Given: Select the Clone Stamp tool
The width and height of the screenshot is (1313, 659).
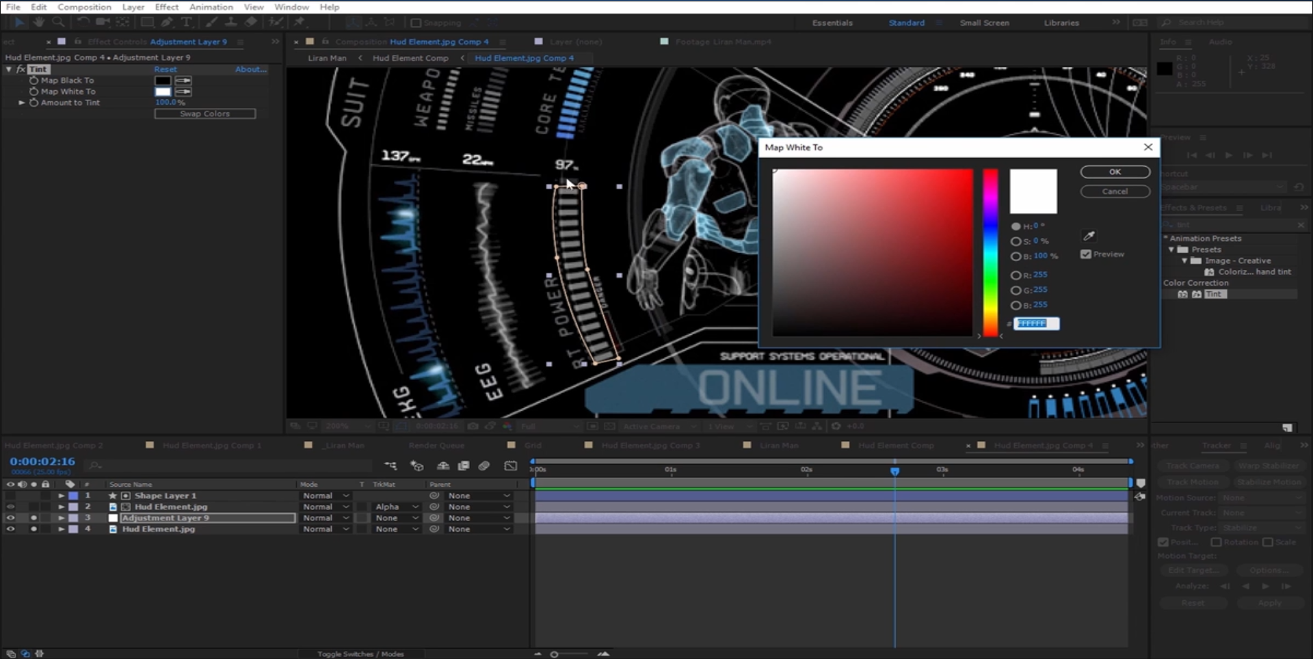Looking at the screenshot, I should click(231, 23).
